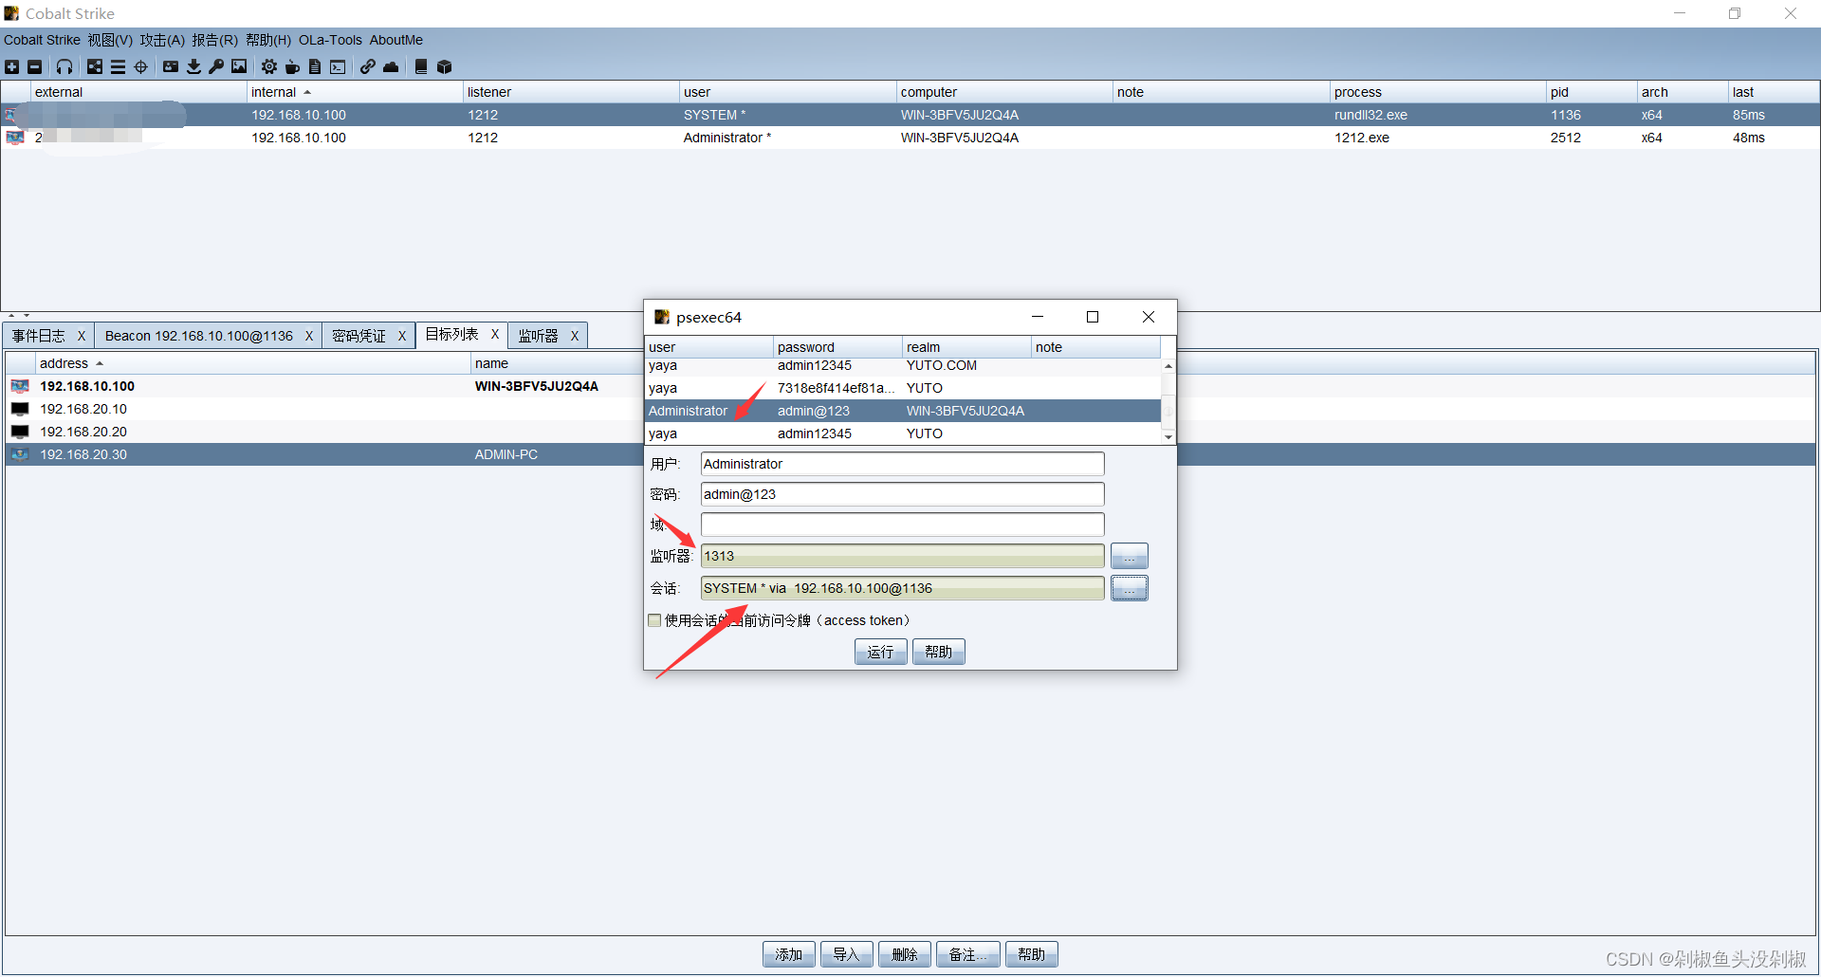This screenshot has height=977, width=1821.
Task: Click 运行 to launch psexec64
Action: tap(880, 652)
